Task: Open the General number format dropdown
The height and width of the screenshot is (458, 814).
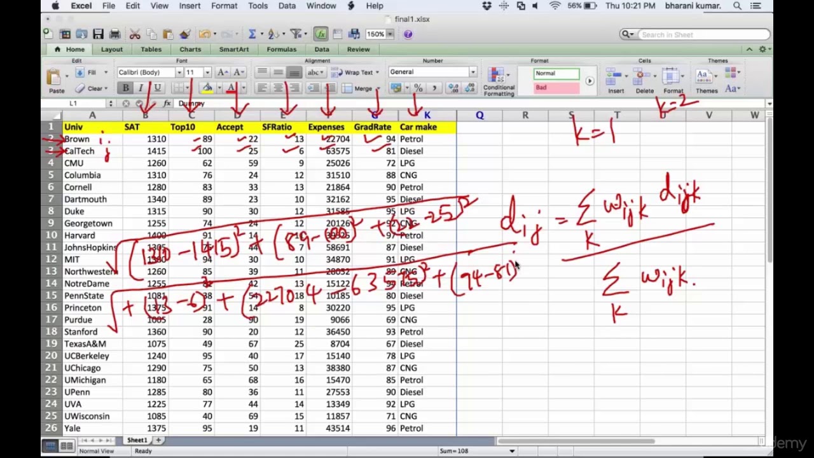Action: (473, 72)
